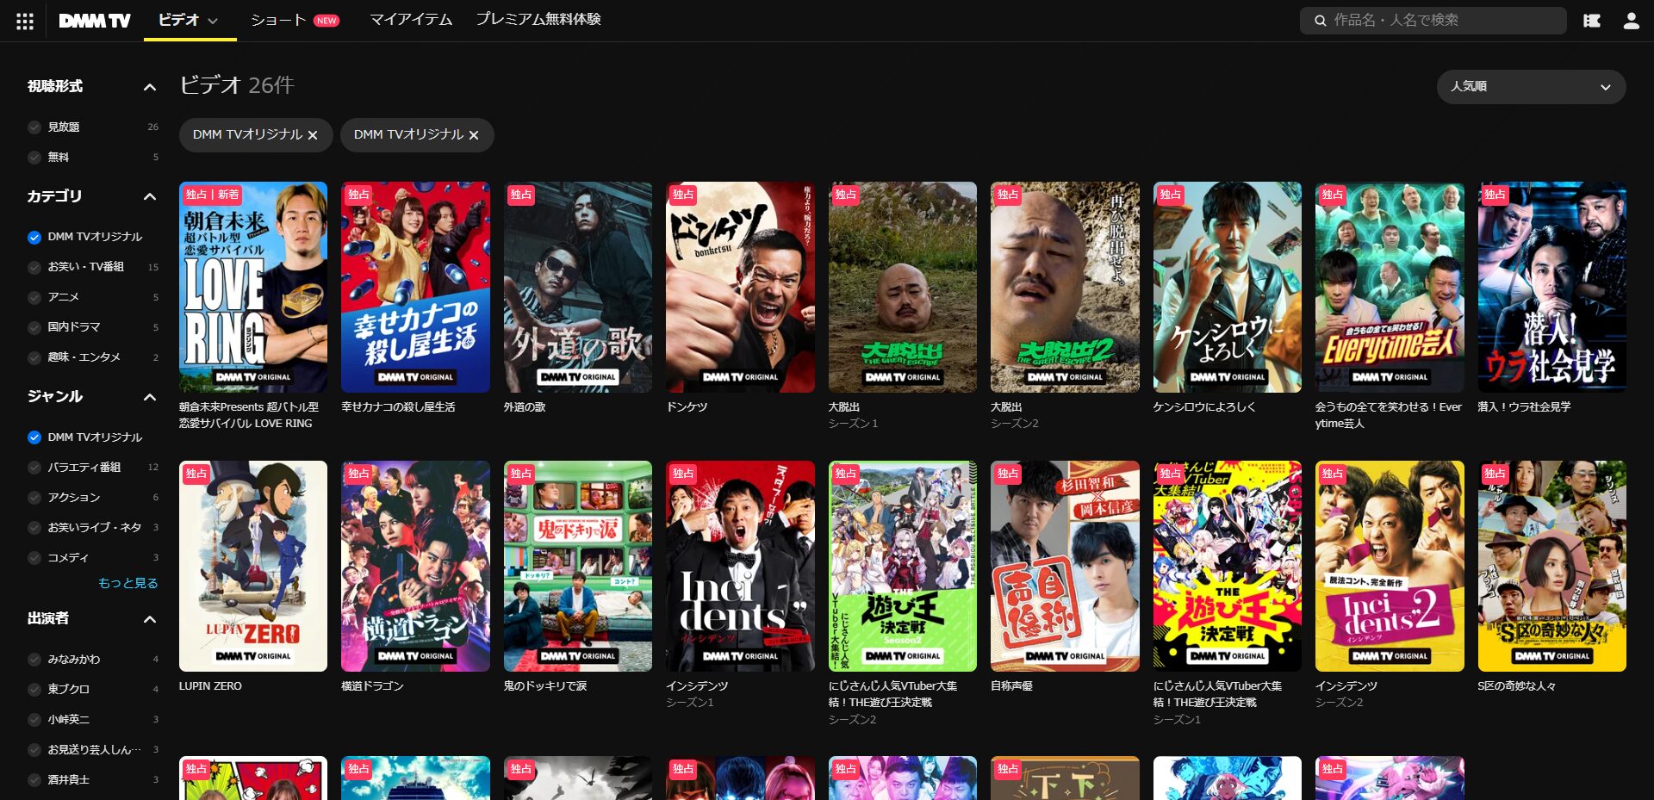Open the 自称声優 poster
This screenshot has width=1654, height=800.
point(1065,567)
